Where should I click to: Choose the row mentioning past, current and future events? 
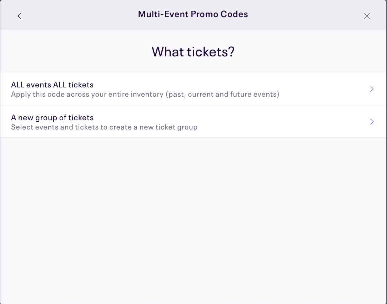(x=193, y=89)
